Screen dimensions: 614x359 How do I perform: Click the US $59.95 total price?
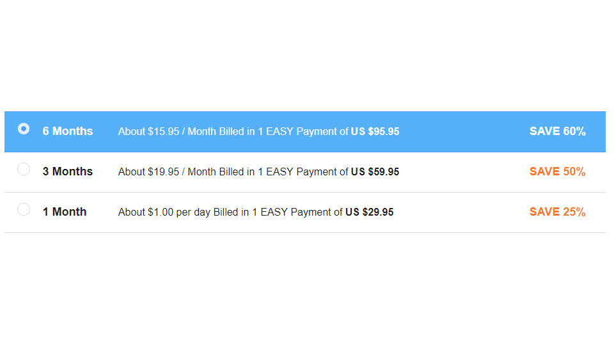(375, 172)
